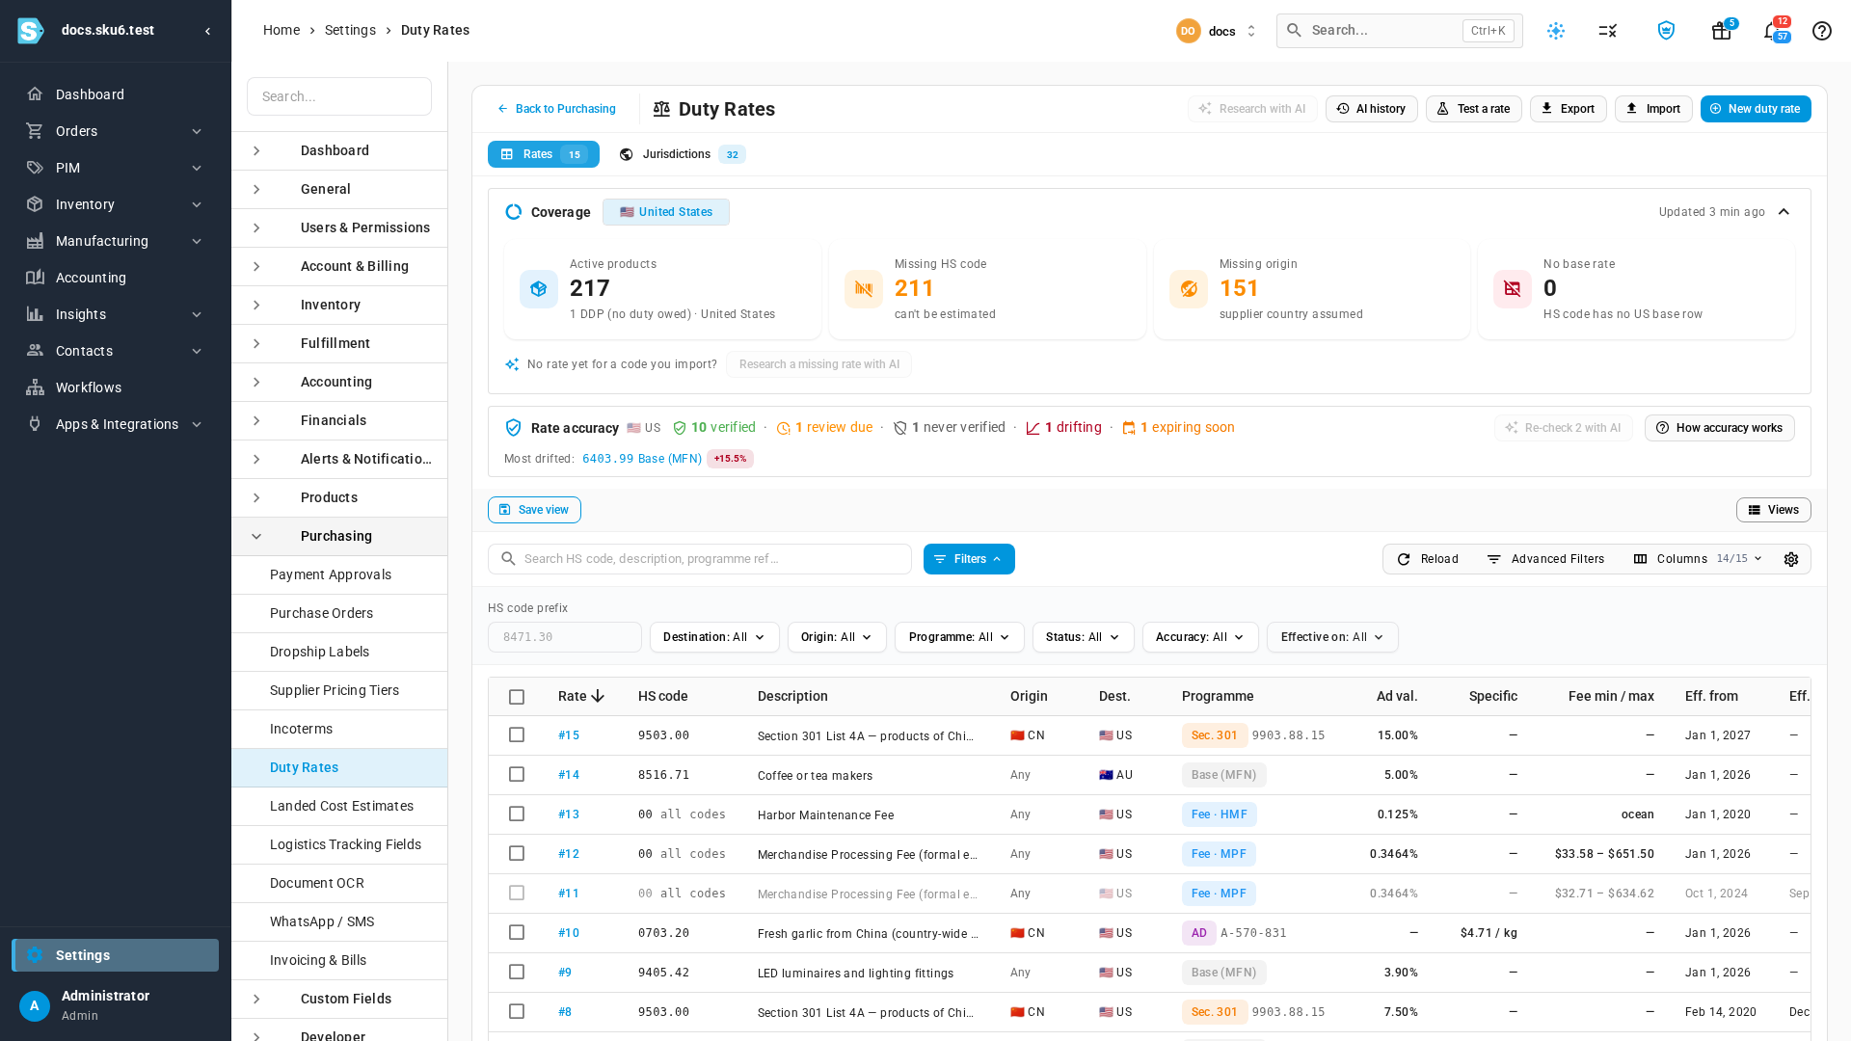Viewport: 1851px width, 1041px height.
Task: Click the Missing HS code barcode icon
Action: tap(864, 289)
